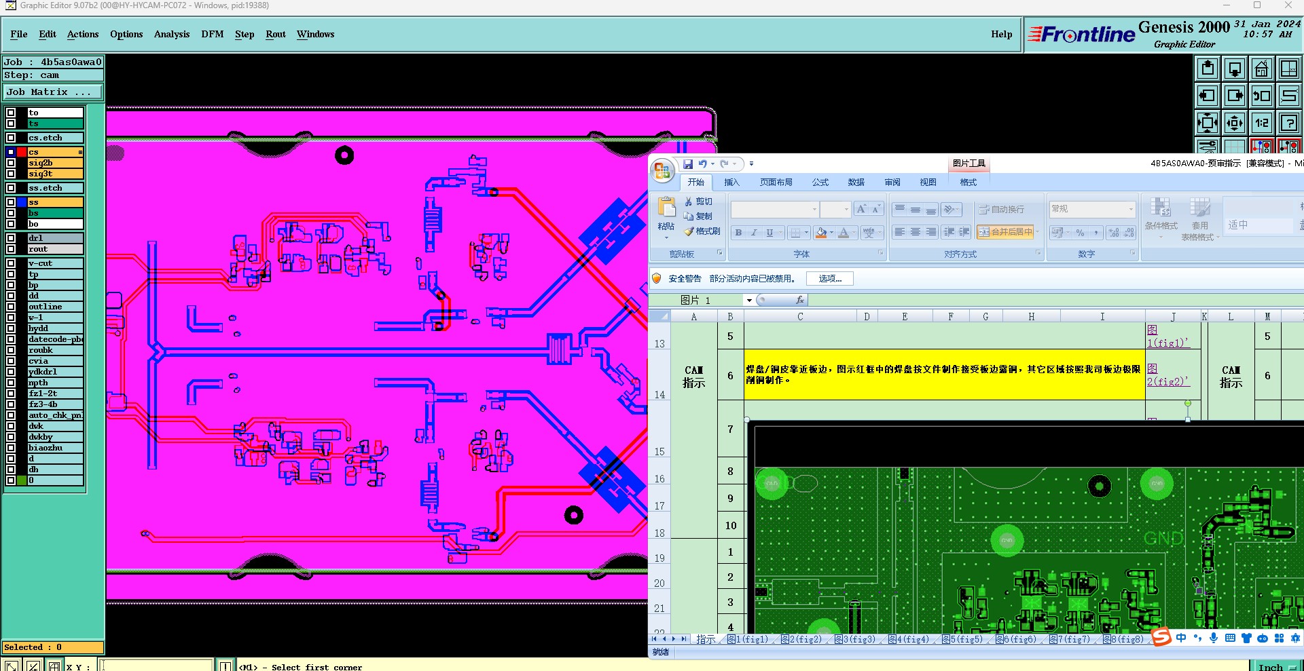1304x671 pixels.
Task: Open the DFM menu in Genesis
Action: 213,34
